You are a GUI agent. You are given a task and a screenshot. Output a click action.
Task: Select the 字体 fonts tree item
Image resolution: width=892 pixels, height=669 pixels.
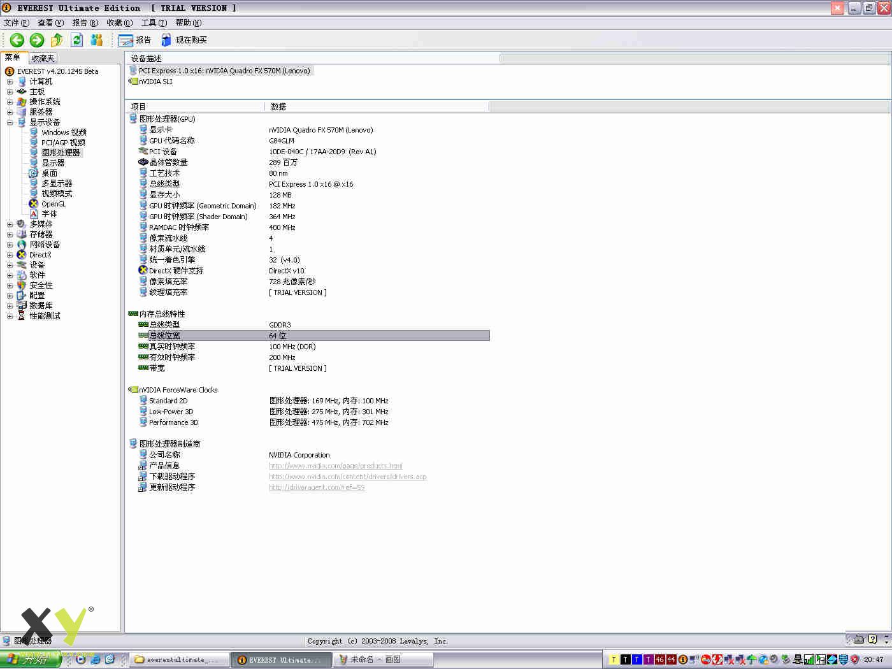point(49,214)
